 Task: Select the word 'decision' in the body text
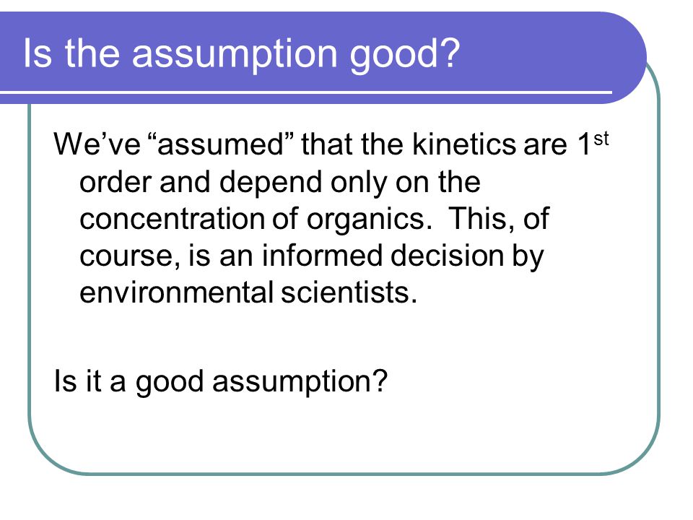pos(448,256)
